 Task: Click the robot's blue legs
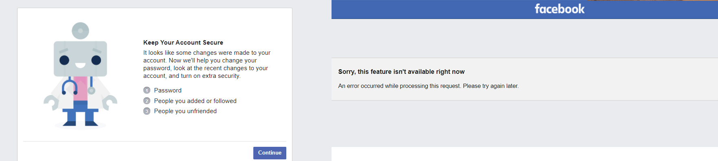pos(80,116)
